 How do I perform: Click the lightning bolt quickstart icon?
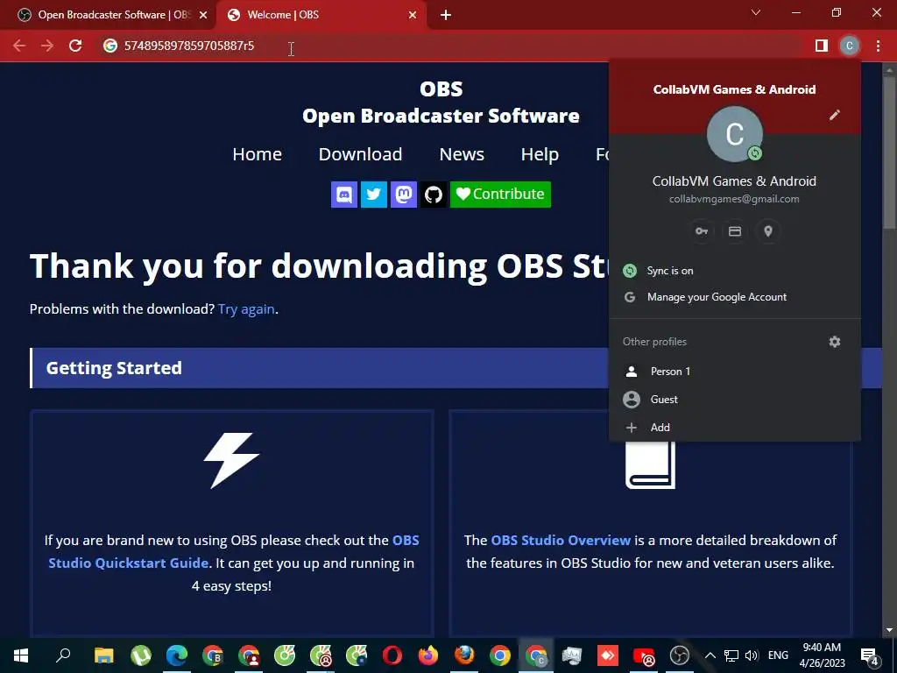(231, 461)
